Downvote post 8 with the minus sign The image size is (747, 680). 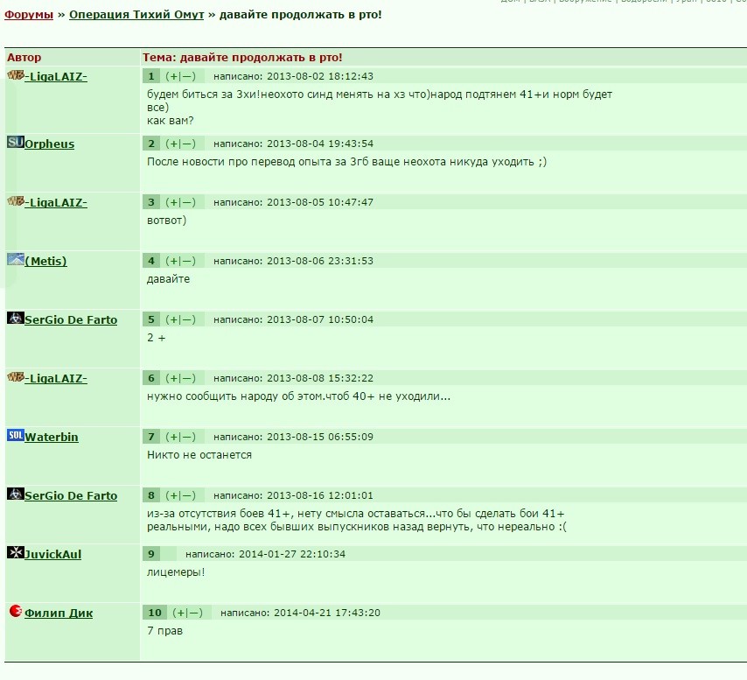pos(188,495)
